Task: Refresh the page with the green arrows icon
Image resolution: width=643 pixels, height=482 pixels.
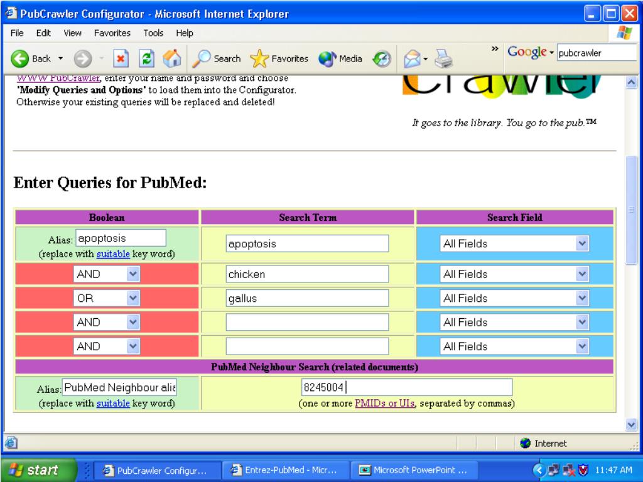Action: coord(146,58)
